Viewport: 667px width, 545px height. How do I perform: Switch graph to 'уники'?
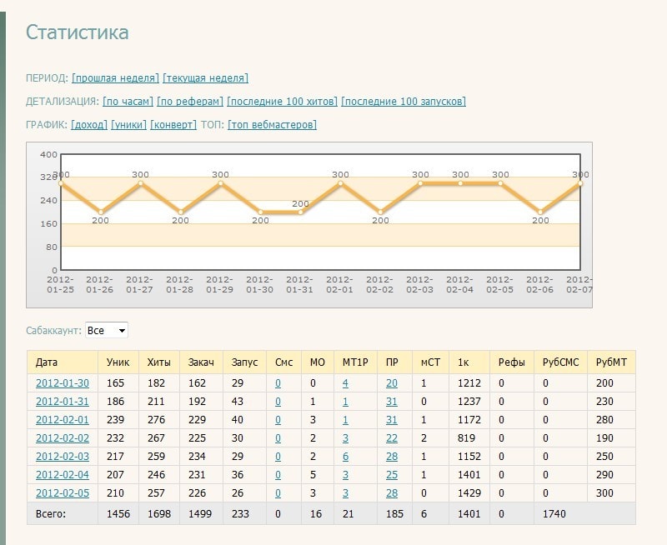pos(128,125)
